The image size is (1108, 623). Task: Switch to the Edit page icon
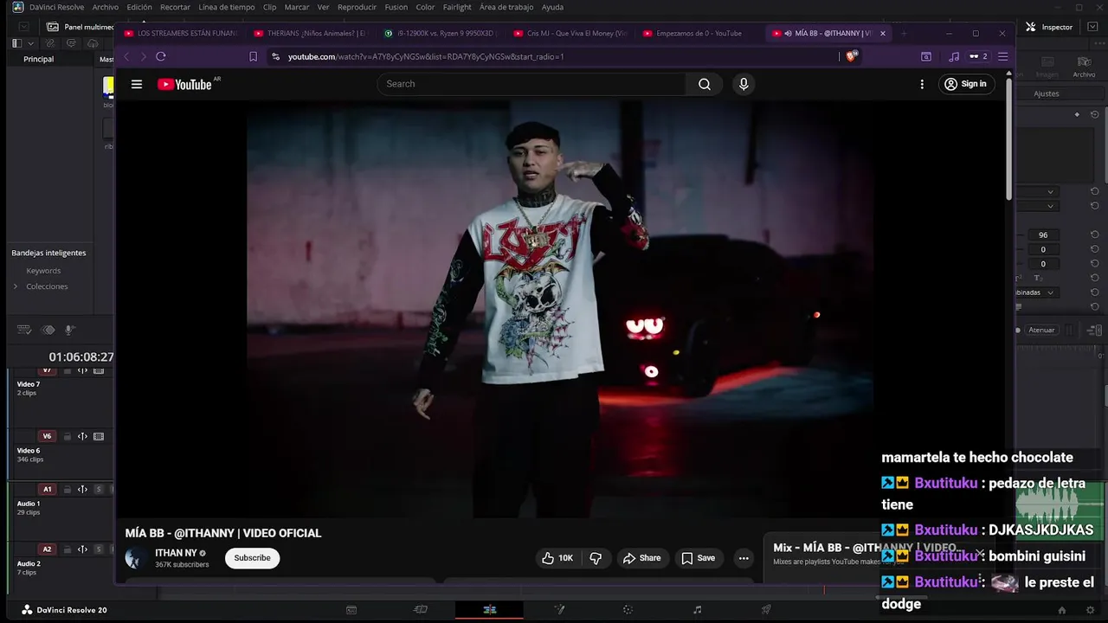[x=490, y=610]
